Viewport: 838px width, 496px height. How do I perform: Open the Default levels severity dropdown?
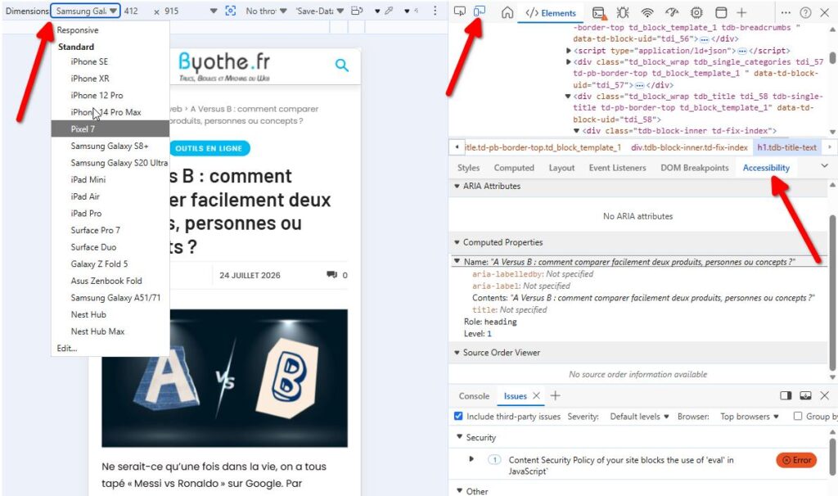coord(640,417)
